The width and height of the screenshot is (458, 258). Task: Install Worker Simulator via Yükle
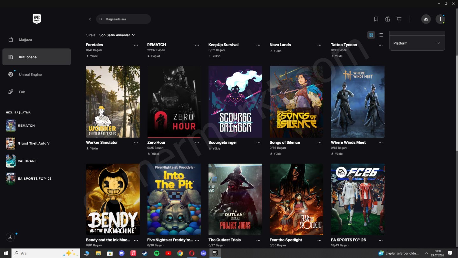pos(92,148)
